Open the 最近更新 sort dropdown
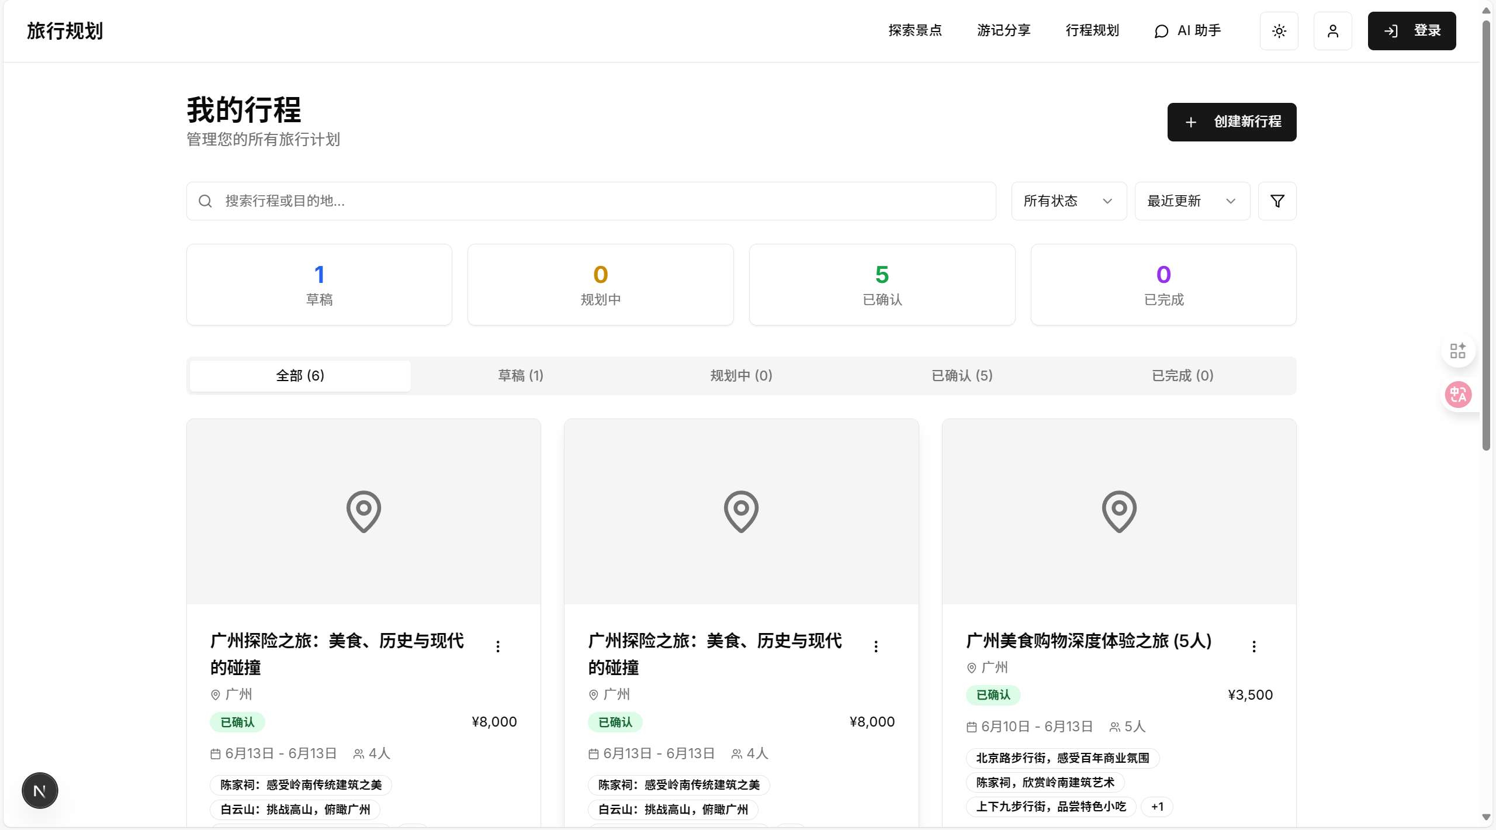 point(1192,201)
